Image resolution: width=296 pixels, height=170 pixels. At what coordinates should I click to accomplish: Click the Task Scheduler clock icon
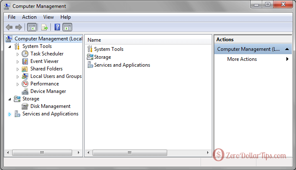click(x=25, y=54)
